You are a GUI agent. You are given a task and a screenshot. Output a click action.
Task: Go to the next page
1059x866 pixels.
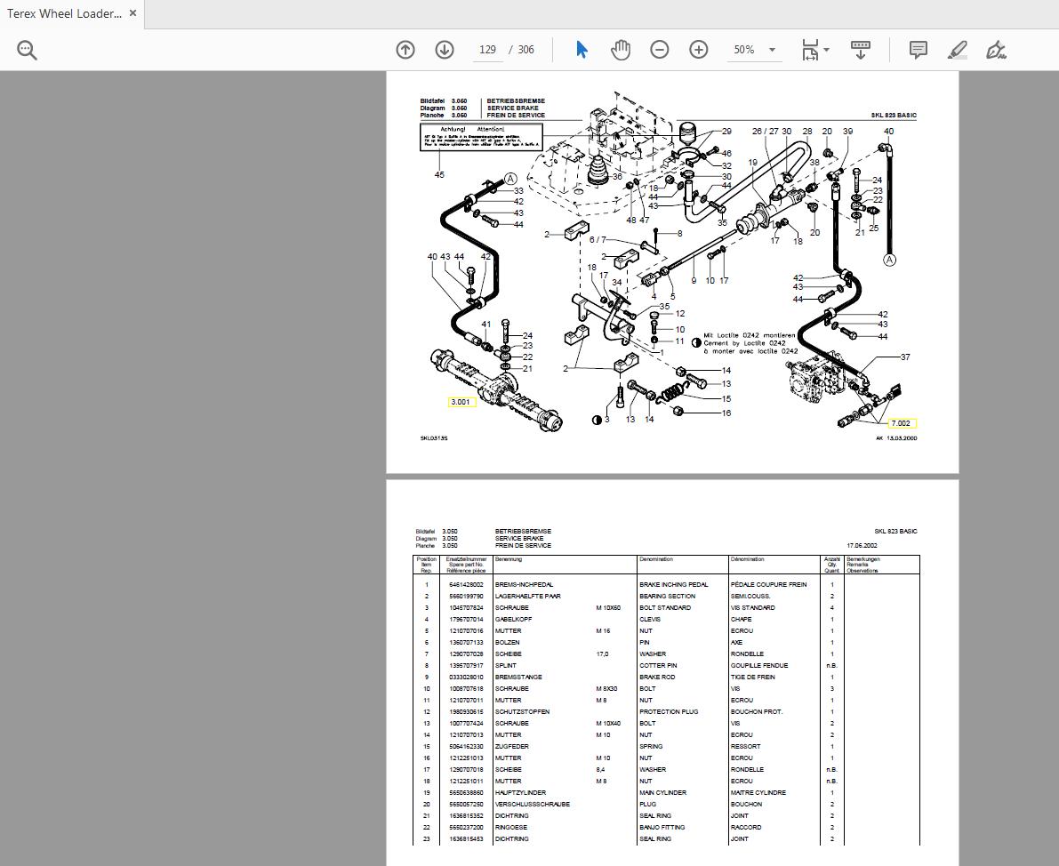tap(444, 50)
